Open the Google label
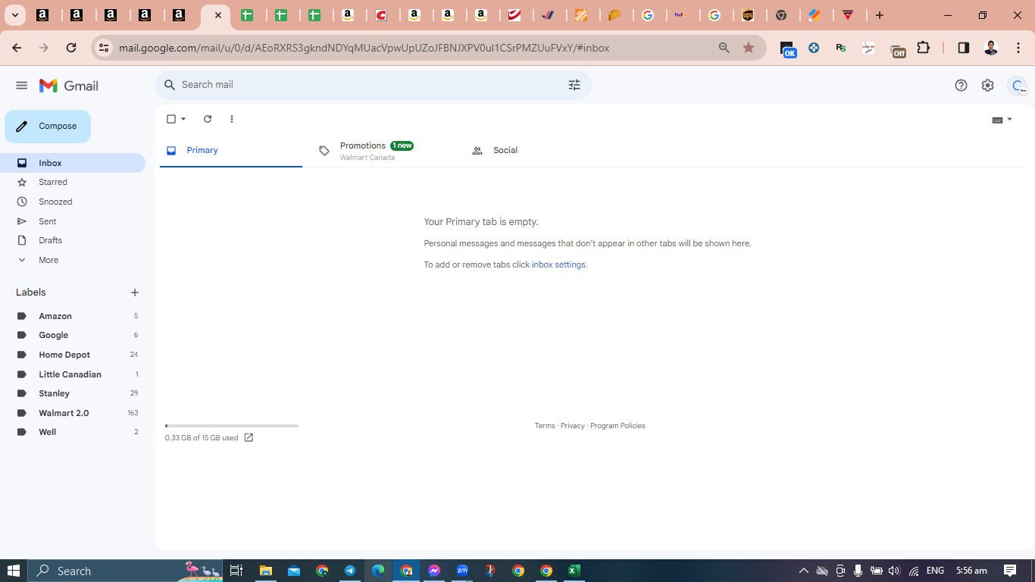Image resolution: width=1035 pixels, height=582 pixels. click(73, 335)
